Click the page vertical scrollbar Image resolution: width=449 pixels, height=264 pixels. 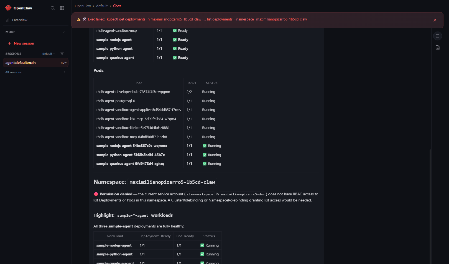[430, 206]
